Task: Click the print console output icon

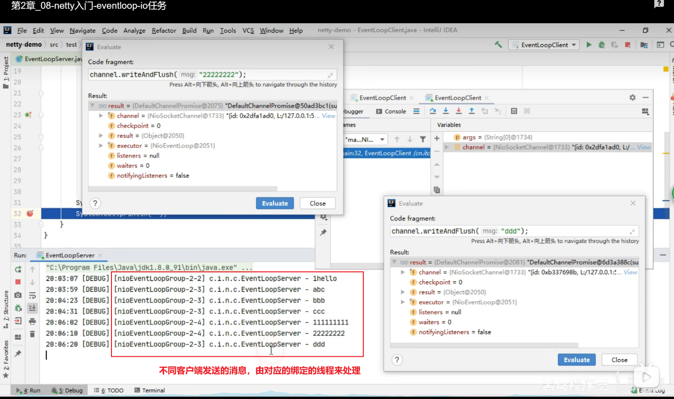Action: click(32, 321)
